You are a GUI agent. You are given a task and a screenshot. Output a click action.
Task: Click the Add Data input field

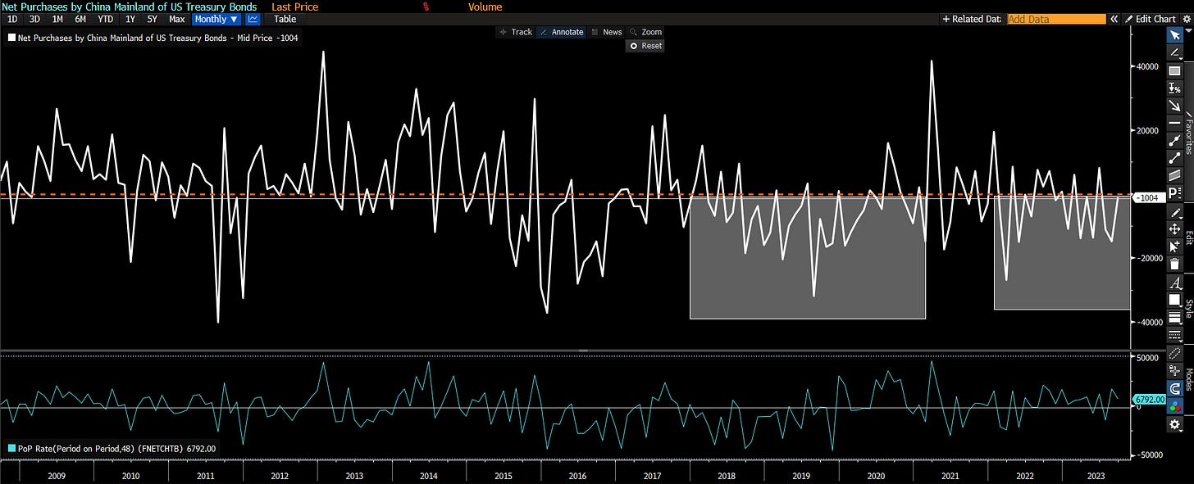point(1056,19)
